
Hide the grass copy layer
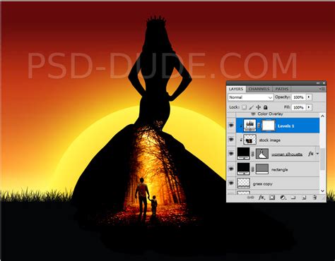click(x=231, y=183)
